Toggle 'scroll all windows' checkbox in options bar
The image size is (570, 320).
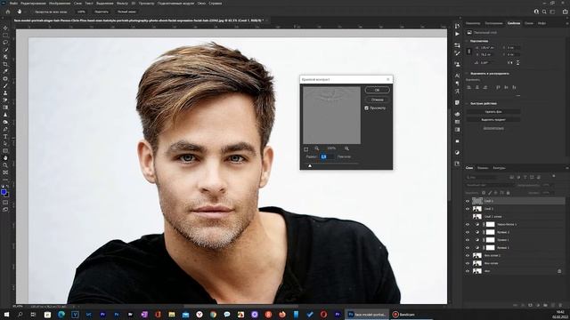tap(32, 12)
